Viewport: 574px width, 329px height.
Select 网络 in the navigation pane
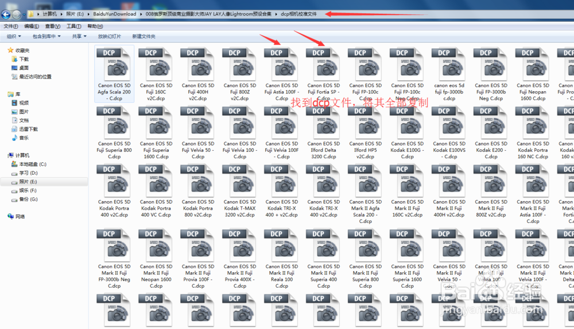point(20,217)
